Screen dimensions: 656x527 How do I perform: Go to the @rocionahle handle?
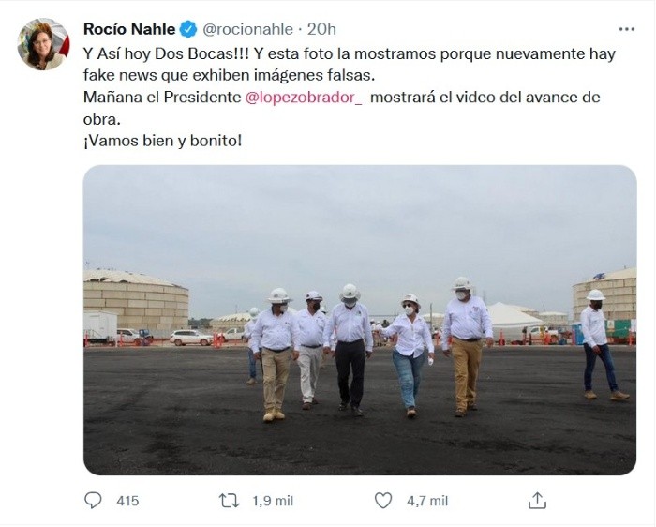click(x=246, y=29)
